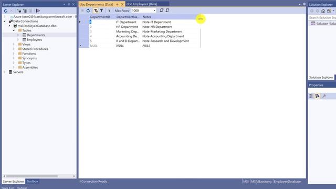This screenshot has width=336, height=189.
Task: Toggle auto-hide pin on Server Explorer
Action: click(x=69, y=5)
